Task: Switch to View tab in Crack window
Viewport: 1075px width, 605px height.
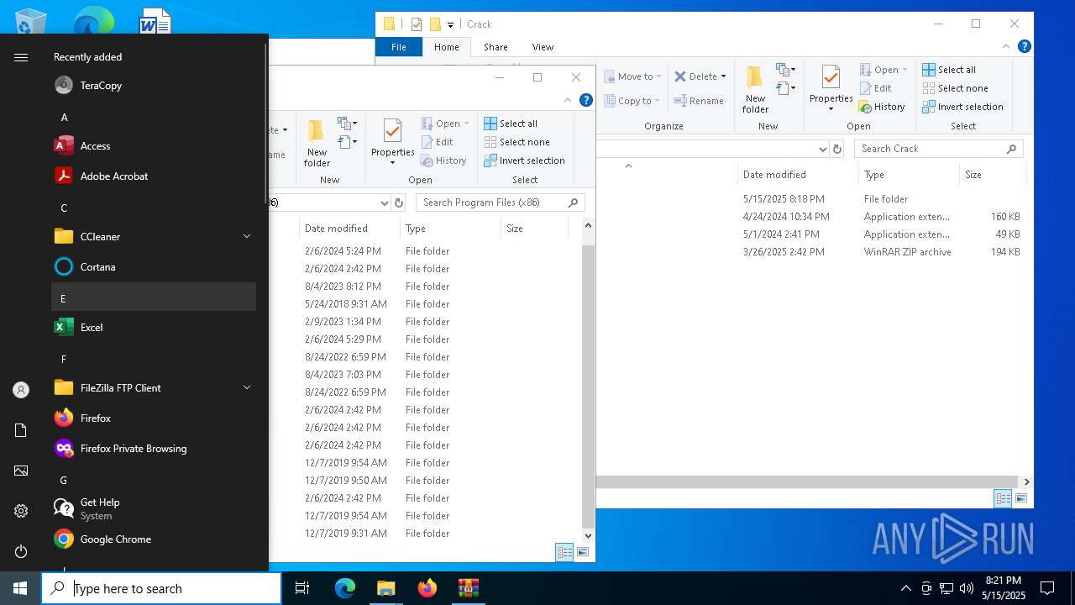Action: (543, 47)
